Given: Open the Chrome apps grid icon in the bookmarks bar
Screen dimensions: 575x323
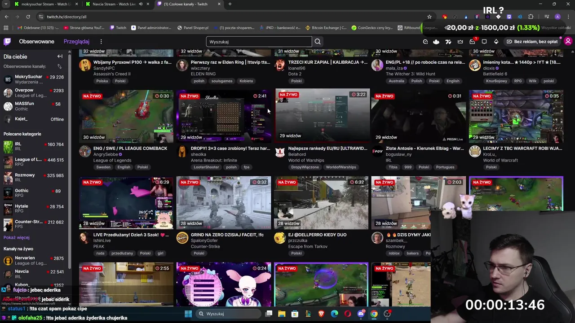Looking at the screenshot, I should click(6, 28).
